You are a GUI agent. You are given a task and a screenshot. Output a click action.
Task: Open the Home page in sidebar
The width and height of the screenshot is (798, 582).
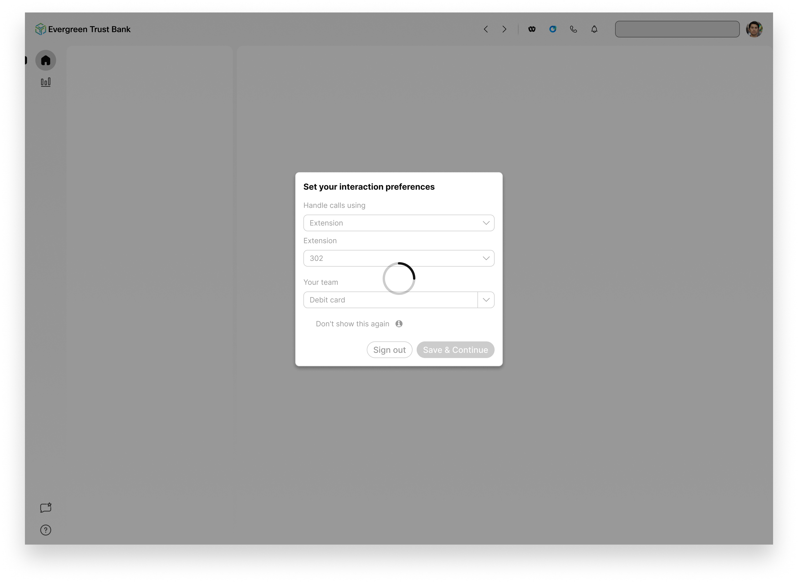[x=45, y=60]
